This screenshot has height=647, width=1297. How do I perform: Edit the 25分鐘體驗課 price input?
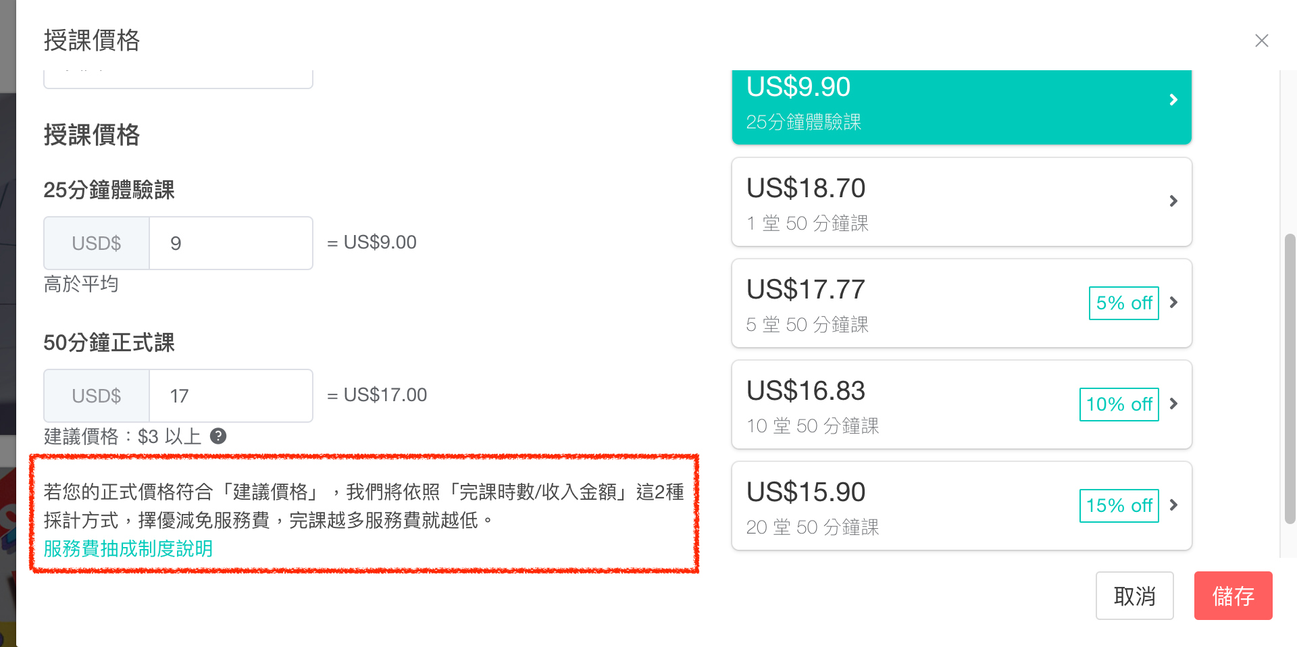[230, 243]
